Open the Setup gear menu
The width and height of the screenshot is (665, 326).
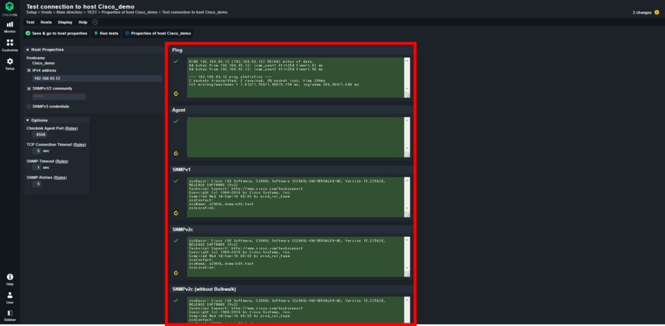coord(10,64)
